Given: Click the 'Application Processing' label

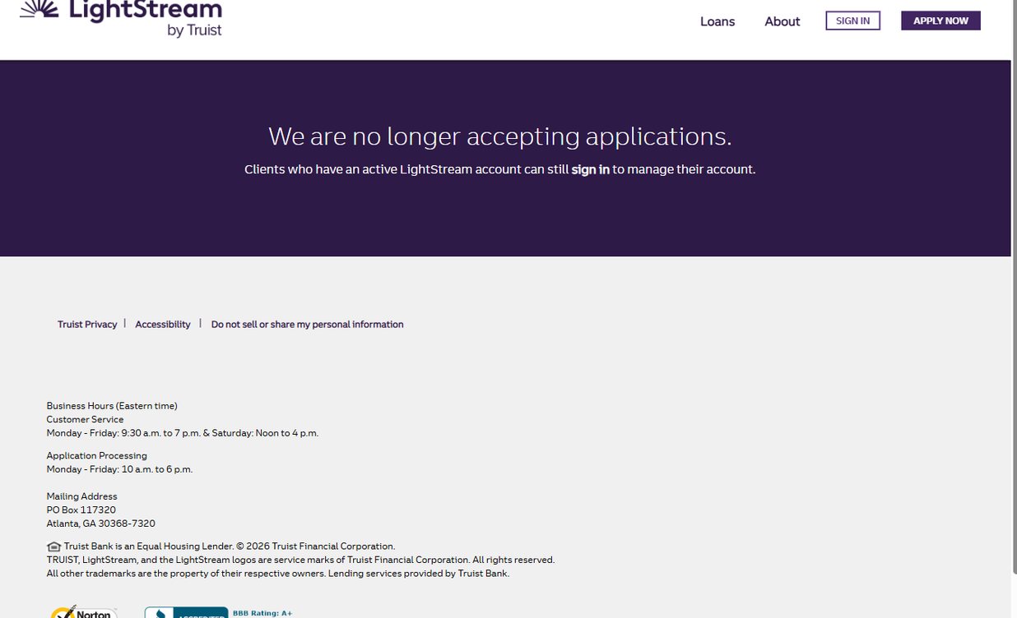Looking at the screenshot, I should coord(97,456).
